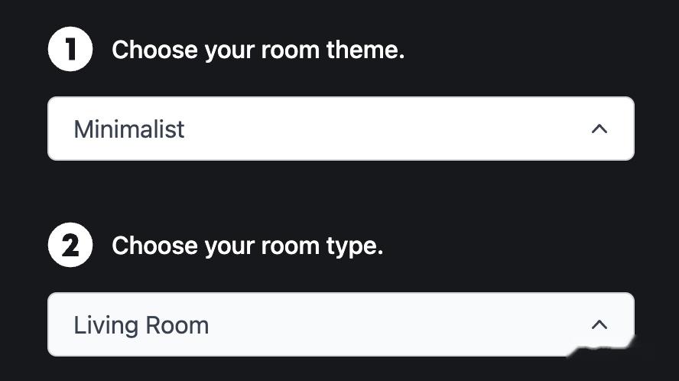Screen dimensions: 679x381
Task: Open the room theme dropdown
Action: tap(340, 129)
